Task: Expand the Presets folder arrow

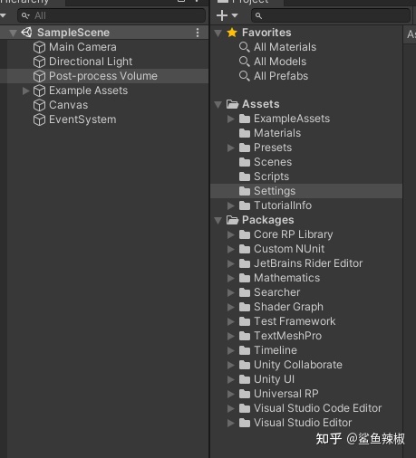Action: (x=231, y=148)
